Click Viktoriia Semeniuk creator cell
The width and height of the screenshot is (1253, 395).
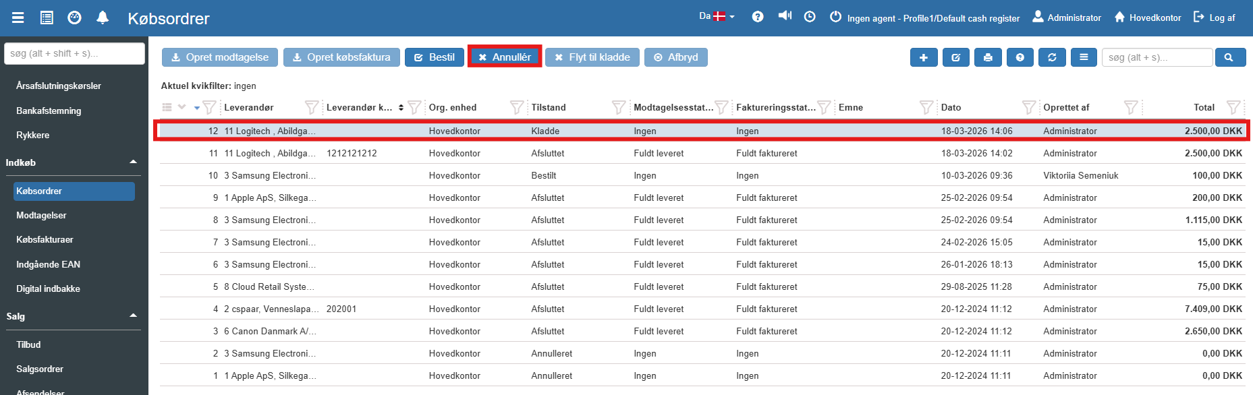tap(1081, 175)
